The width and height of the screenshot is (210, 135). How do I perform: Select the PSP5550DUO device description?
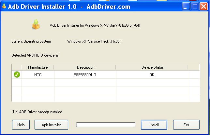pyautogui.click(x=85, y=75)
